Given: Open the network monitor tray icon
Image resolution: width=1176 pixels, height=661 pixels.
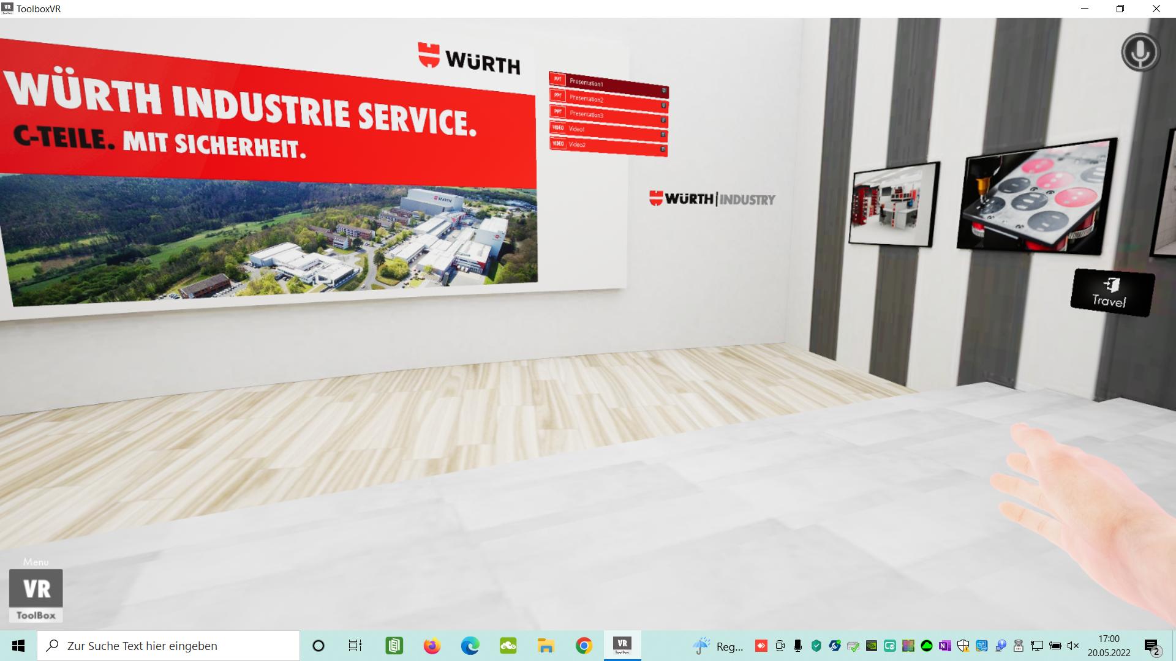Looking at the screenshot, I should (x=1036, y=646).
